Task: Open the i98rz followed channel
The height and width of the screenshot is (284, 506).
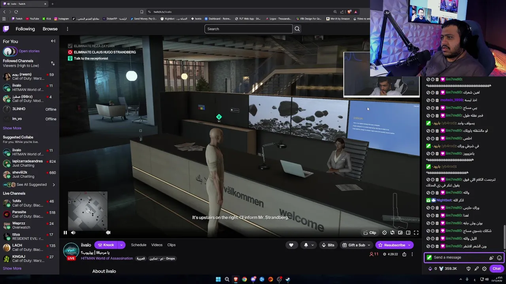Action: (29, 99)
